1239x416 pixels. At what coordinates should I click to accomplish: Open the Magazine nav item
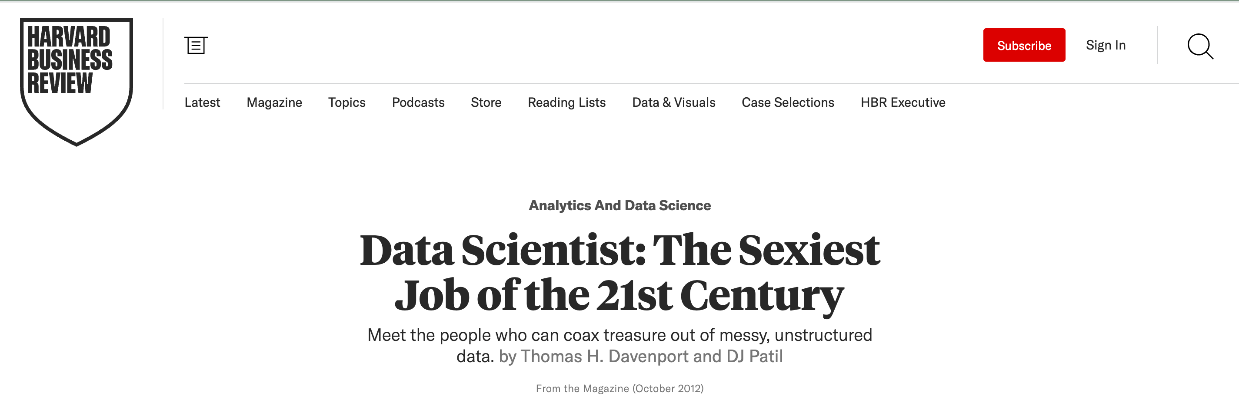click(x=274, y=102)
